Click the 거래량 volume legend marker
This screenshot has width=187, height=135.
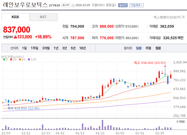pos(177,122)
